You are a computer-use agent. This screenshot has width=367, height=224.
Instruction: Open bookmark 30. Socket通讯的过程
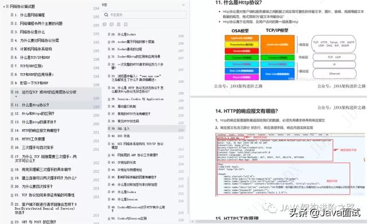coord(126,49)
